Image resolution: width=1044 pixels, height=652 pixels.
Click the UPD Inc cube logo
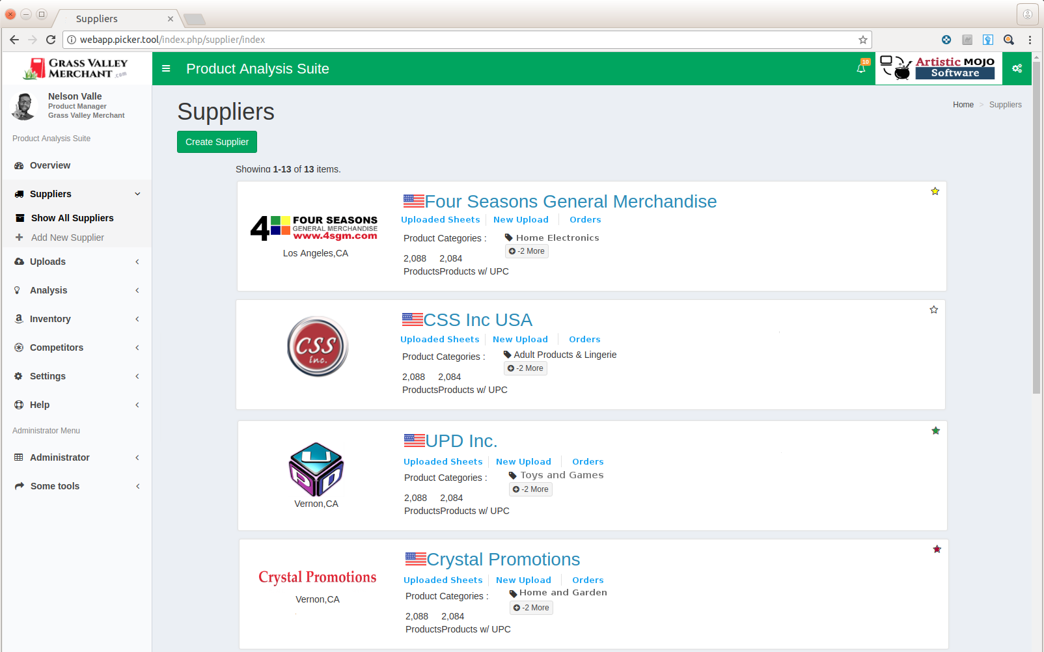[x=316, y=469]
